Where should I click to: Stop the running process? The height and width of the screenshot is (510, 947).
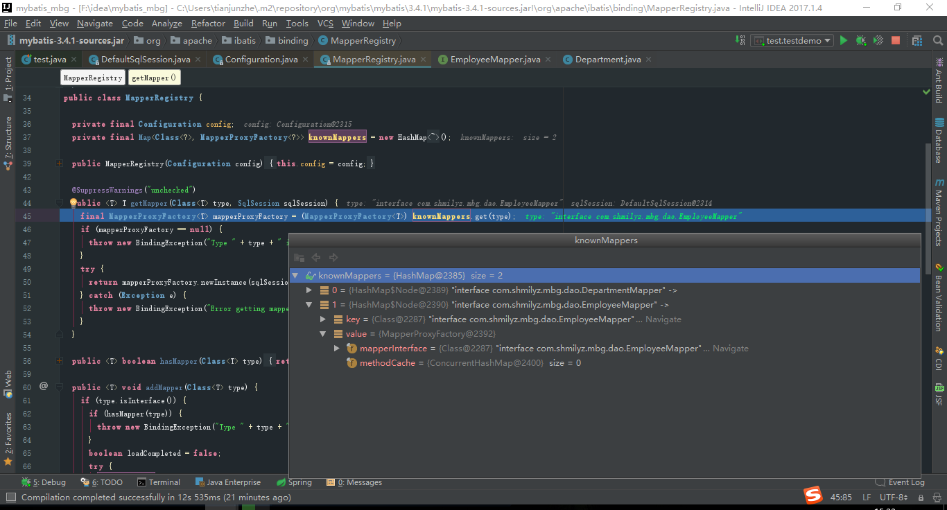tap(895, 41)
